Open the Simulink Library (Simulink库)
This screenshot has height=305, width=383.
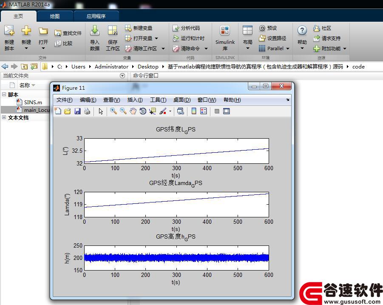[225, 38]
